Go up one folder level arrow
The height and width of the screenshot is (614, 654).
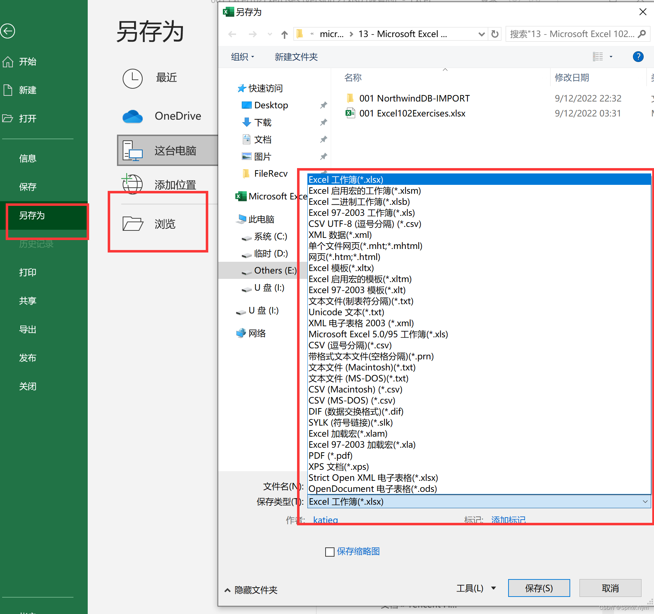(284, 34)
